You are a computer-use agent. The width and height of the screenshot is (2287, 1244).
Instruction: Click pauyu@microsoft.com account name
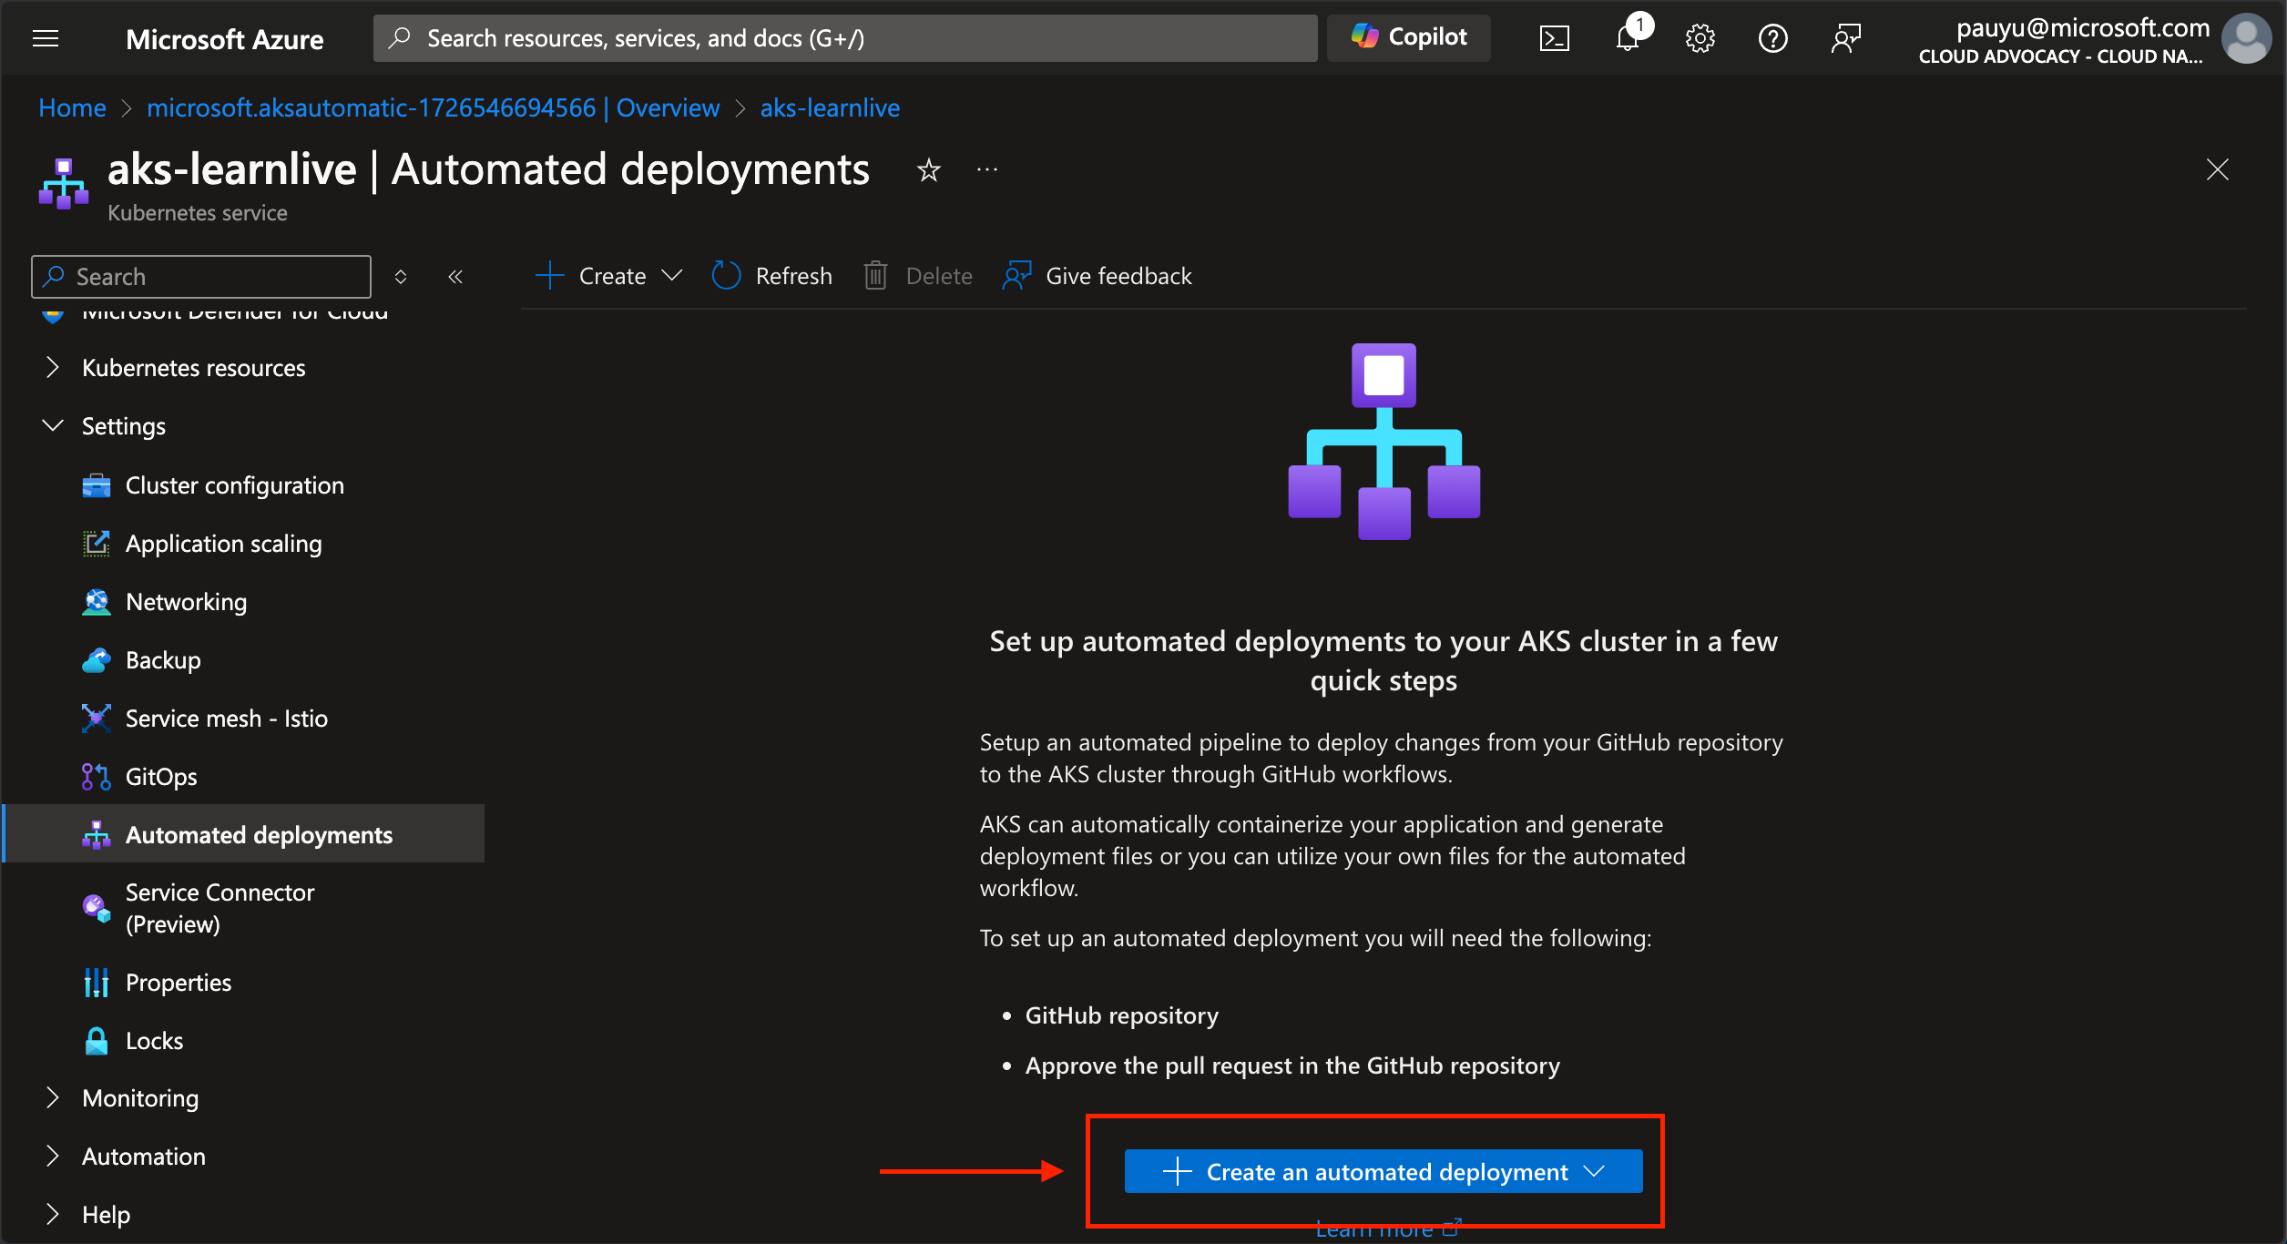(2082, 27)
